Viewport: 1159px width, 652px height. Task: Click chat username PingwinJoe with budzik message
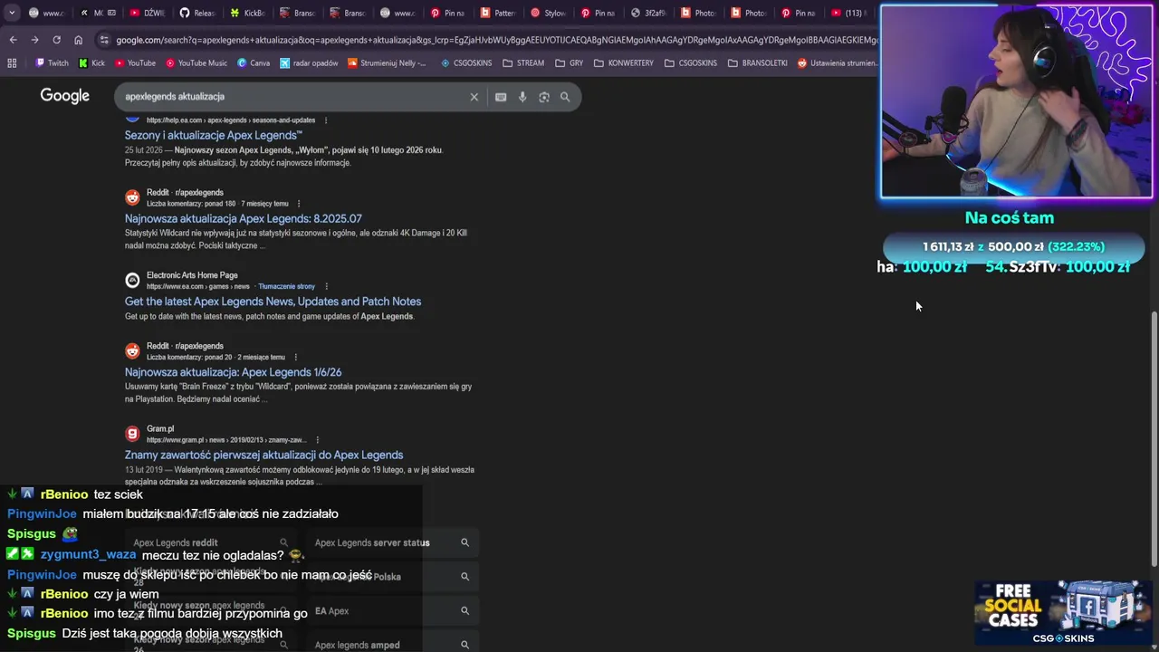click(x=42, y=513)
